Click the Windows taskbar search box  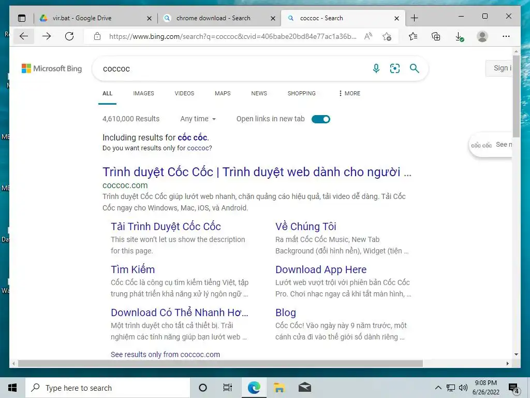tap(108, 388)
